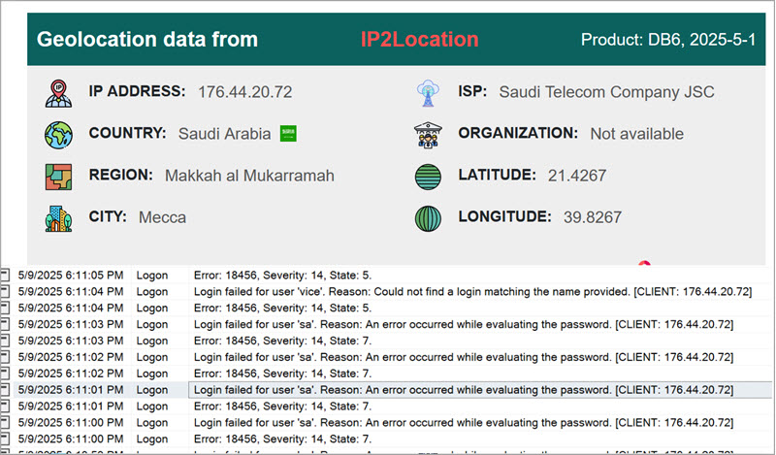Click the ISP value Saudi Telecom Company JSC
The width and height of the screenshot is (776, 455).
[x=606, y=92]
